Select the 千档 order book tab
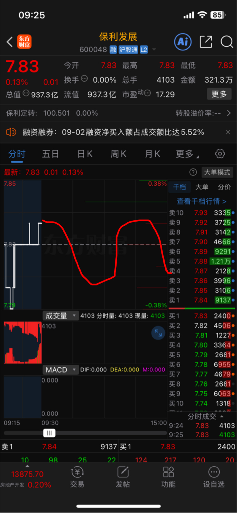237x513 pixels. click(x=179, y=187)
